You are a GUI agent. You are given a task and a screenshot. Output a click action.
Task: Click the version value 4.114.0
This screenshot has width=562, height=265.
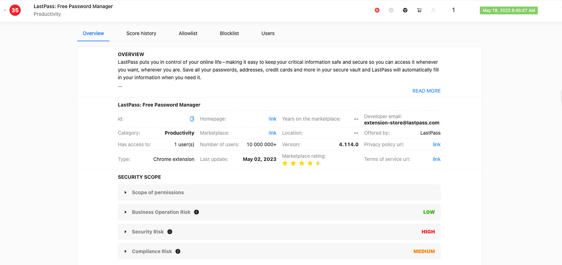[349, 144]
